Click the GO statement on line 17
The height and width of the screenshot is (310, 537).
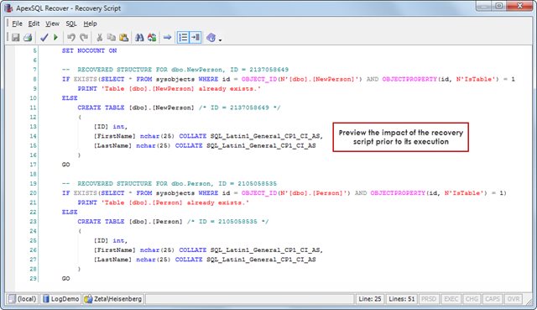[65, 165]
